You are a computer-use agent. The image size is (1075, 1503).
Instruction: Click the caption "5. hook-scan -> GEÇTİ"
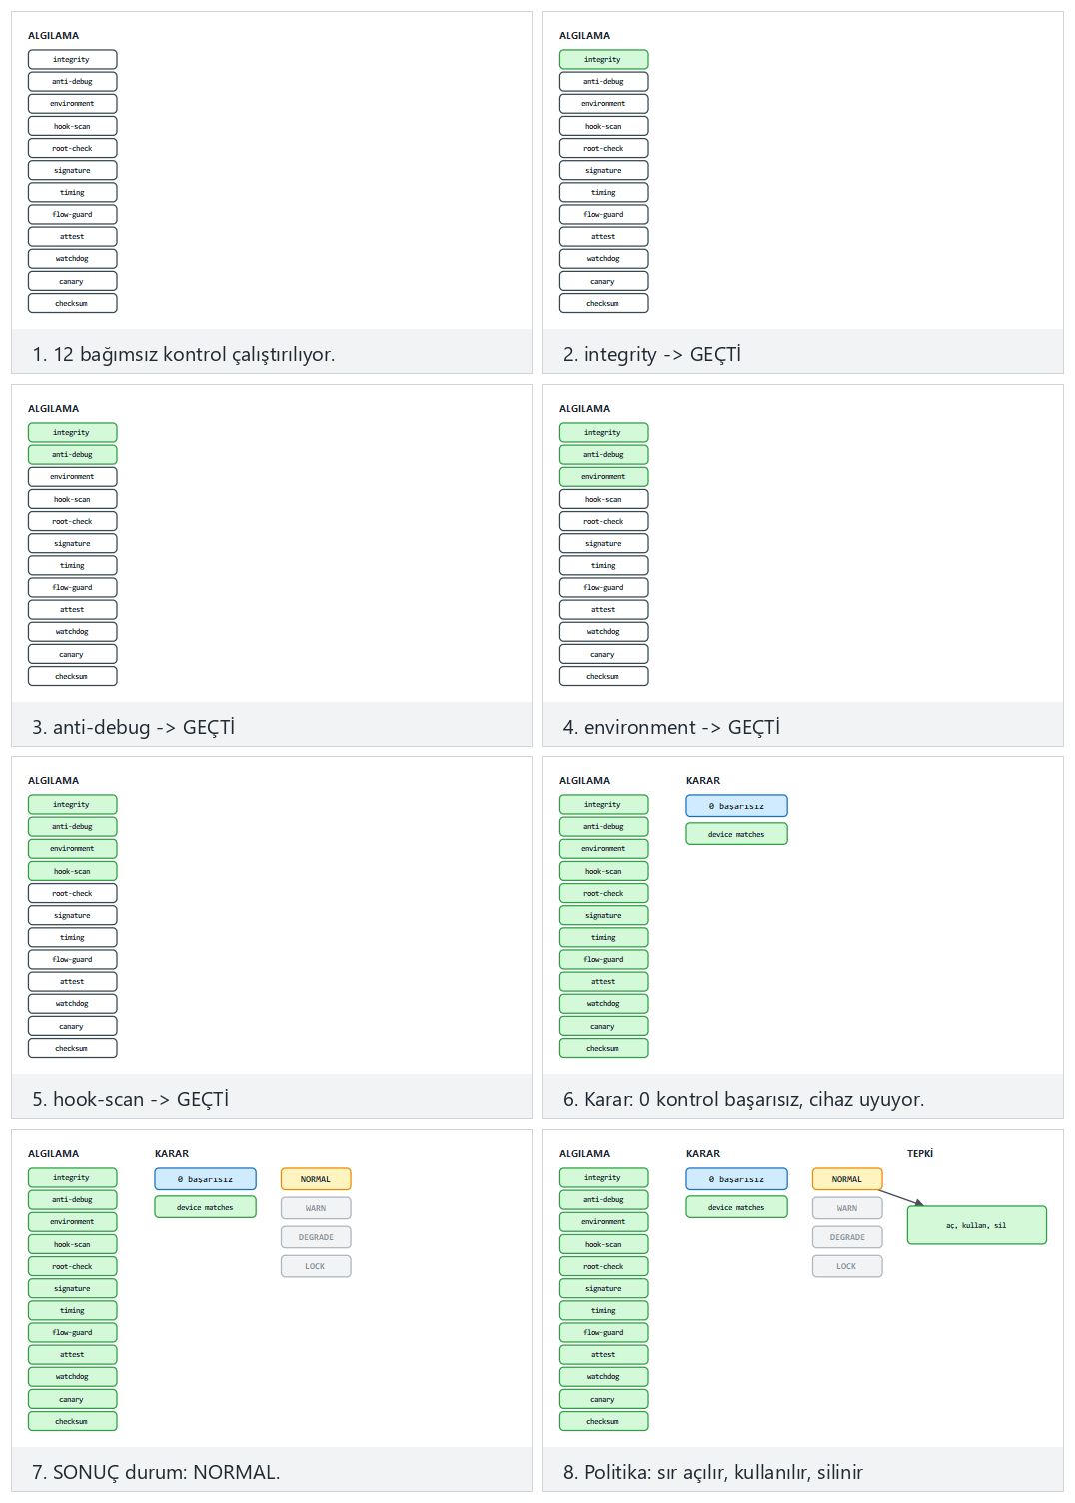(131, 1099)
